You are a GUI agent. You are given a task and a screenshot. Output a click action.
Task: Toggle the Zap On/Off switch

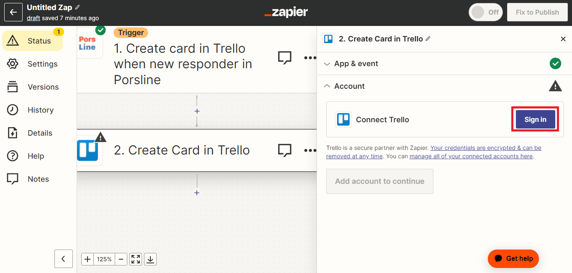coord(485,12)
